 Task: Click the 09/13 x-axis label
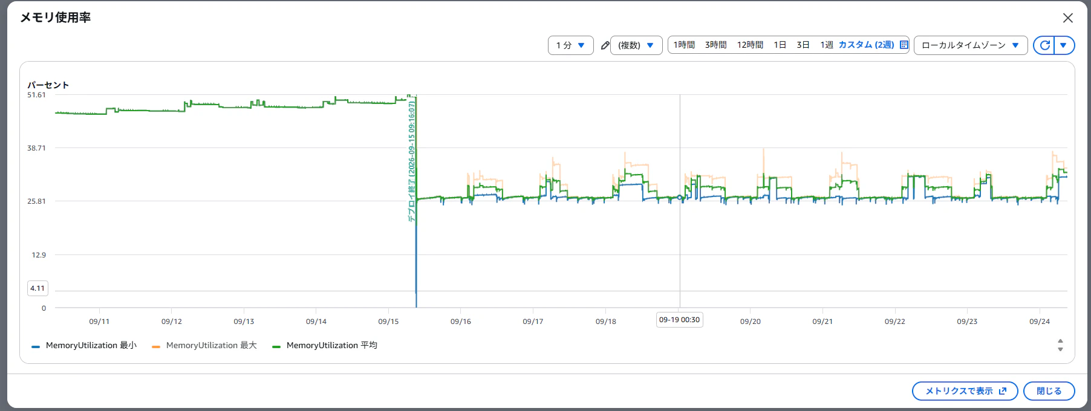244,322
